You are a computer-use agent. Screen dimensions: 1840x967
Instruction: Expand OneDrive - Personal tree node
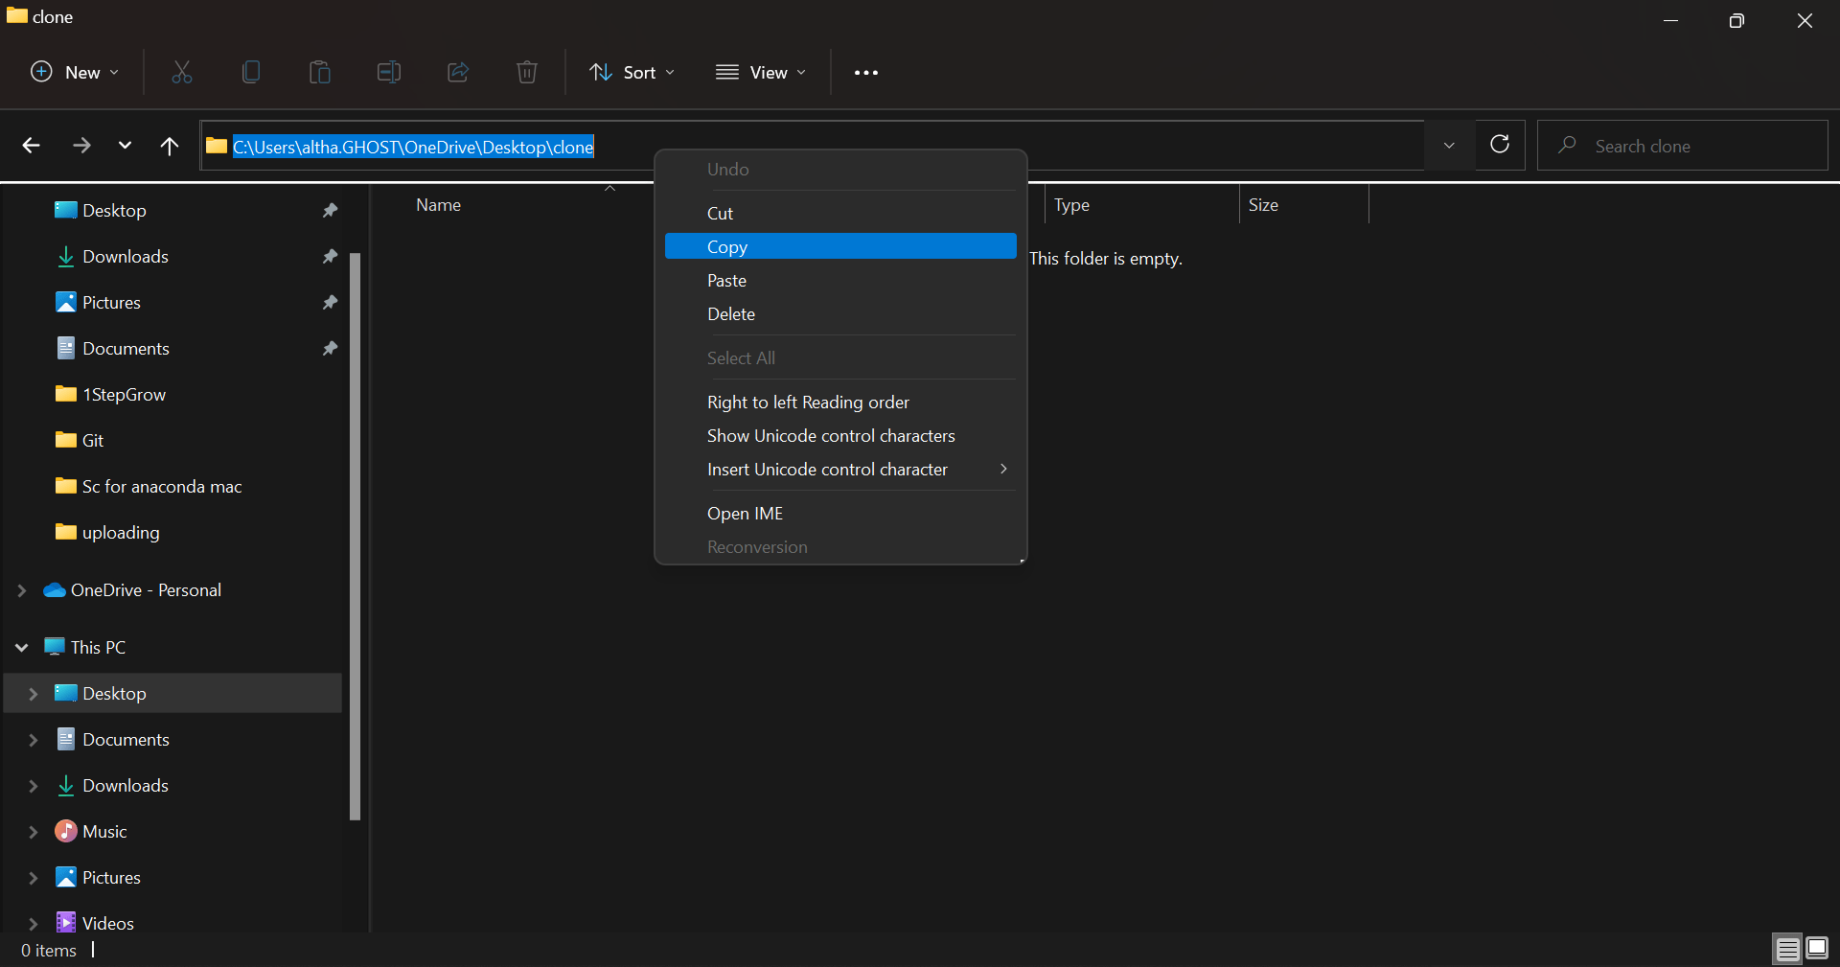point(22,590)
